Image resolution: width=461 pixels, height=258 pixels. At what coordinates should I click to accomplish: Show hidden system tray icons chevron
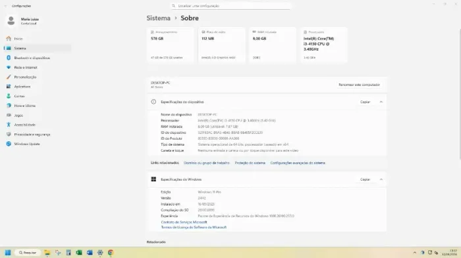(414, 253)
